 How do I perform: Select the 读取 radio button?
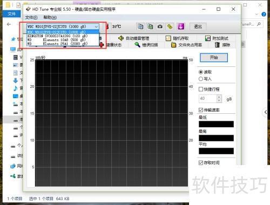(x=201, y=72)
